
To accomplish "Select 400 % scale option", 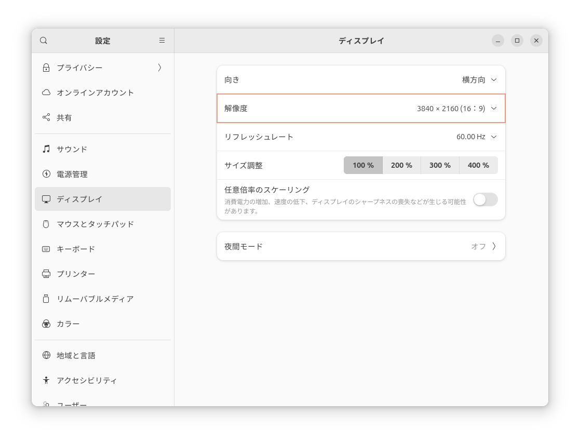I will 478,165.
